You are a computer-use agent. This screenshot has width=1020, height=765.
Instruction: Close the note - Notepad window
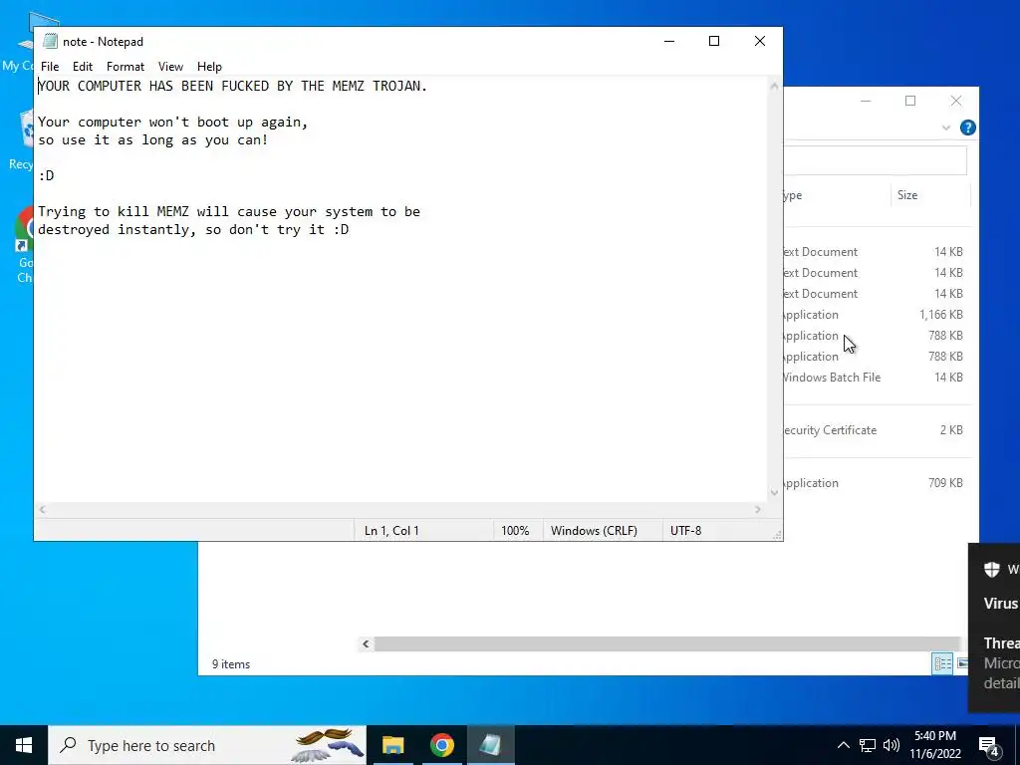point(760,41)
